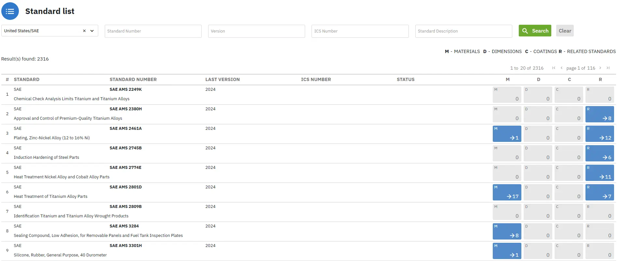Click empty coatings cell for SAE AMS 2801D
The height and width of the screenshot is (261, 617).
[569, 192]
